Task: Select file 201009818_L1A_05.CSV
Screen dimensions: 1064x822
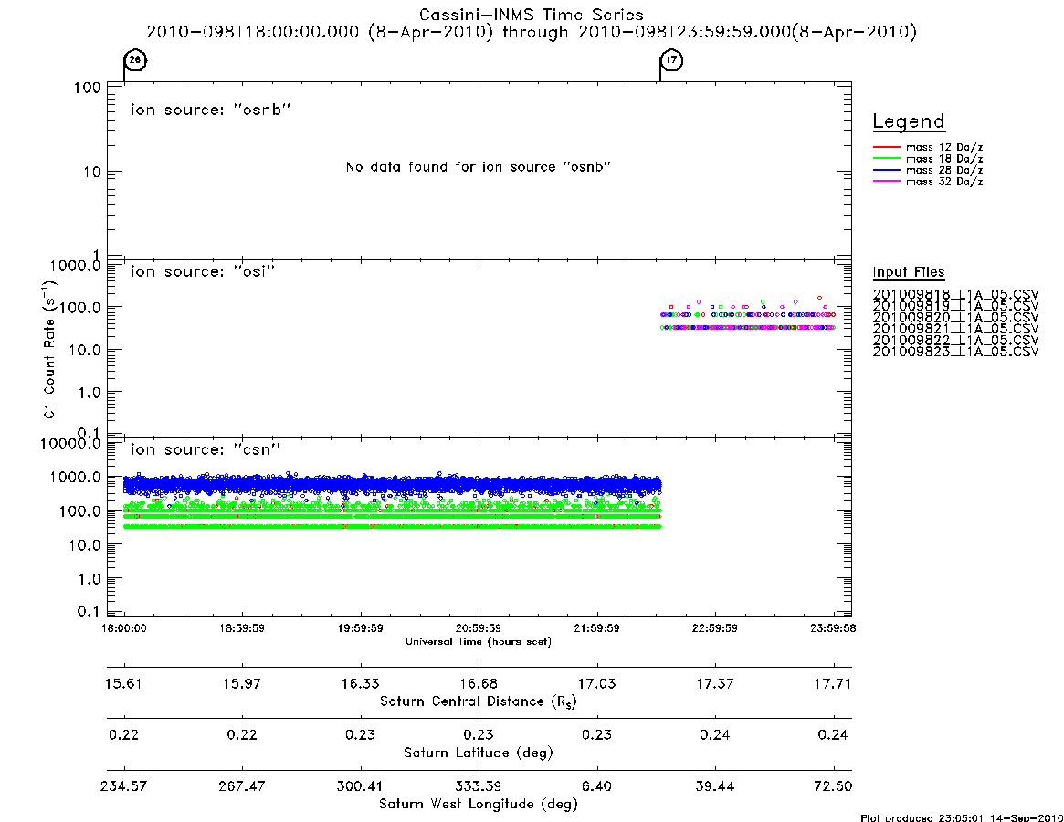Action: [x=955, y=295]
